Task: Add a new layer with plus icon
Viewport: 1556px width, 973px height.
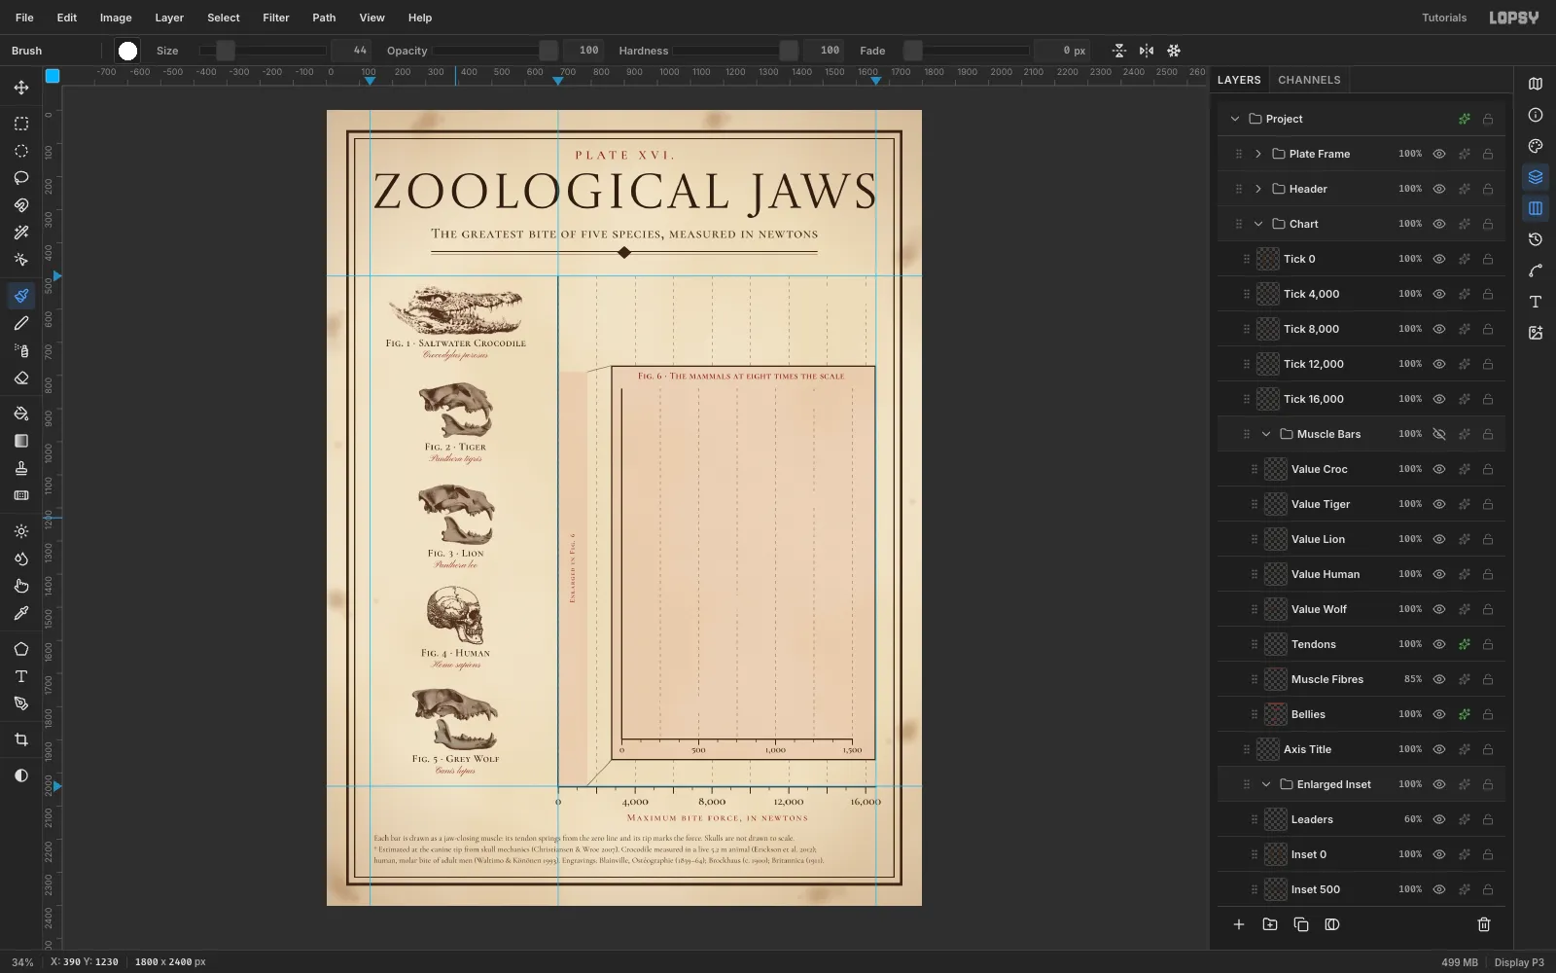Action: [x=1239, y=924]
